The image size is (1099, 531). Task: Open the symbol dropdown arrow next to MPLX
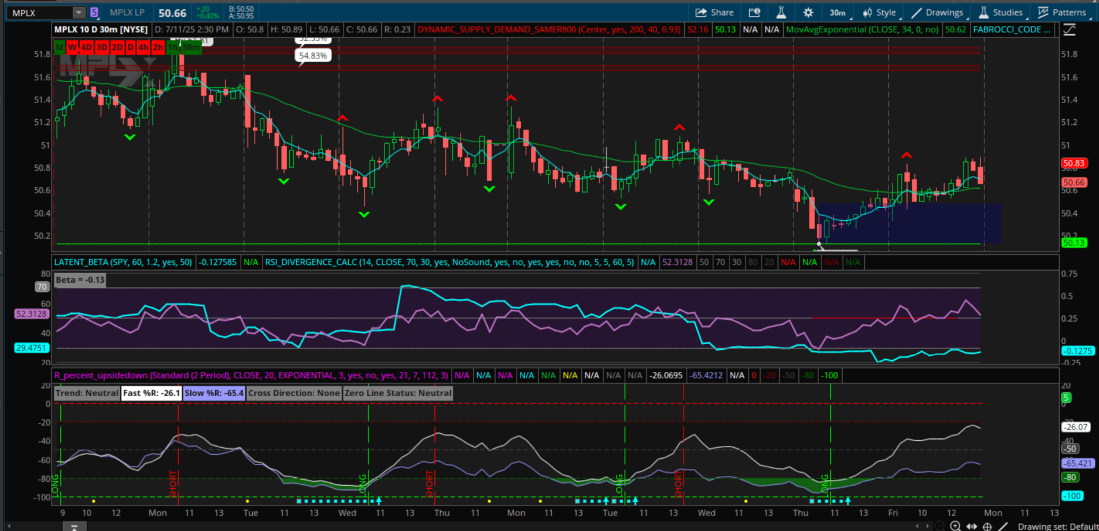(79, 12)
